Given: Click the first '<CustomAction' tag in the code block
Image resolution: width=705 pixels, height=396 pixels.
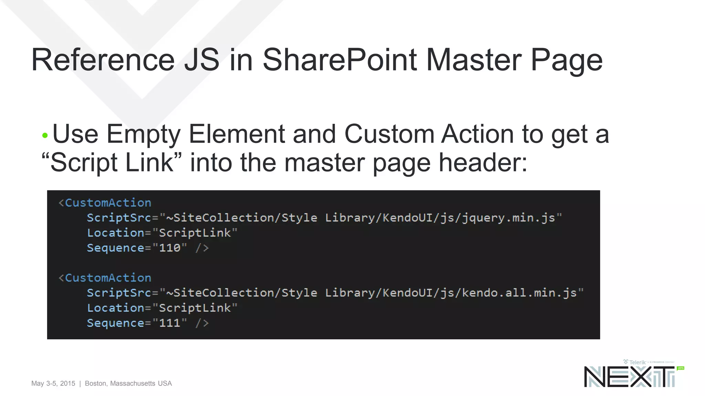Looking at the screenshot, I should [x=105, y=203].
